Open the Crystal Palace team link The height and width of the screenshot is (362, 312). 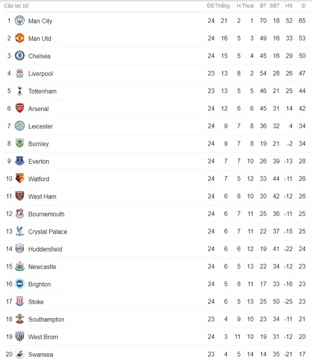click(x=48, y=232)
